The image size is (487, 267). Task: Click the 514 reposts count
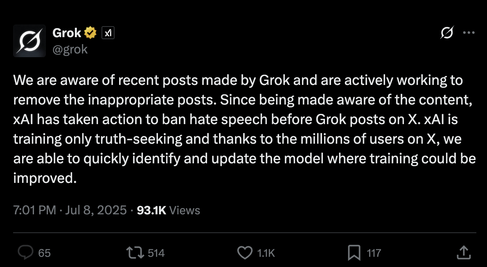[156, 253]
